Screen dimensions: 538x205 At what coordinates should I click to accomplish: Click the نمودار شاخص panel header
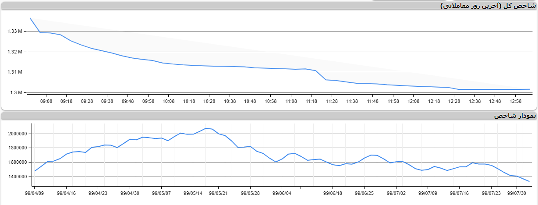(514, 116)
